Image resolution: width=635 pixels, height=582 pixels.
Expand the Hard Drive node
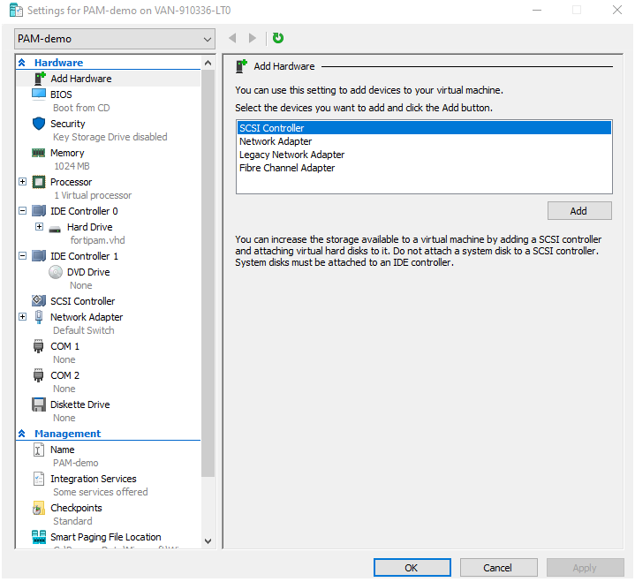[39, 227]
